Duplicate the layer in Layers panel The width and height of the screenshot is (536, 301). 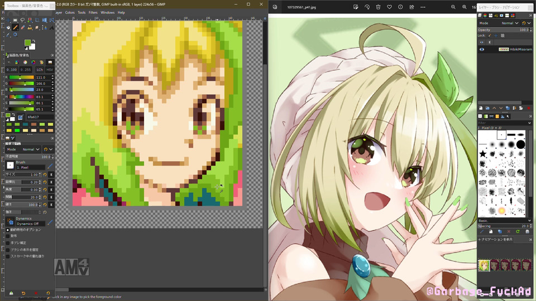point(508,108)
